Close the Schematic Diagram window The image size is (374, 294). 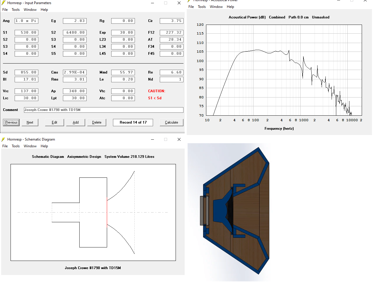[179, 139]
